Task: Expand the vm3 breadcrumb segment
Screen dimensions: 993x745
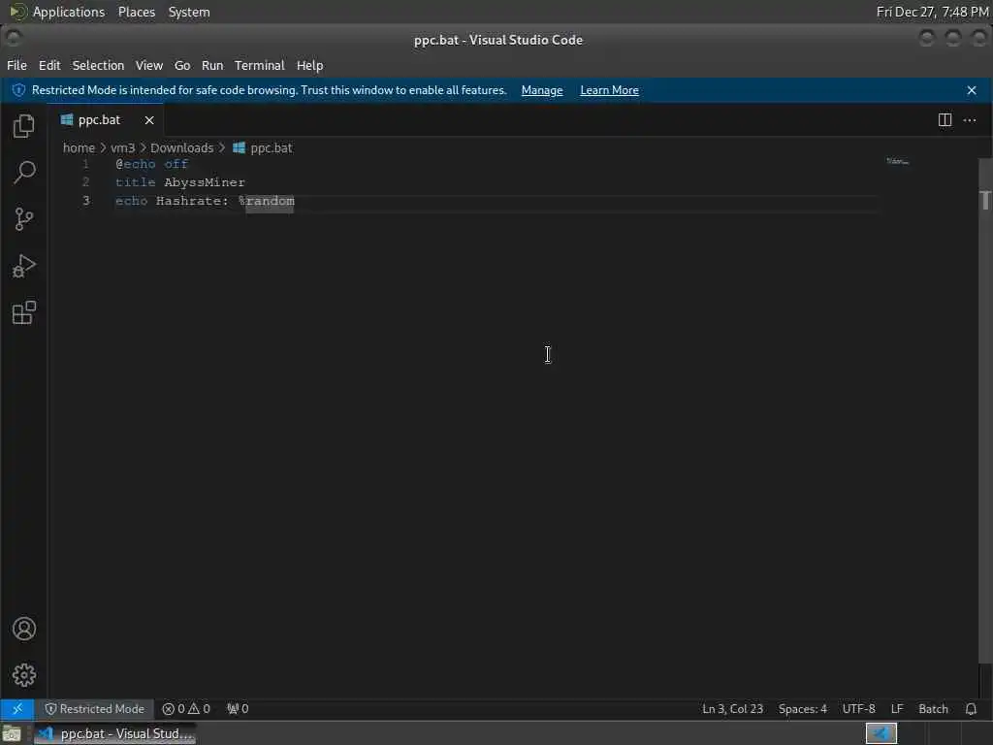Action: tap(123, 147)
